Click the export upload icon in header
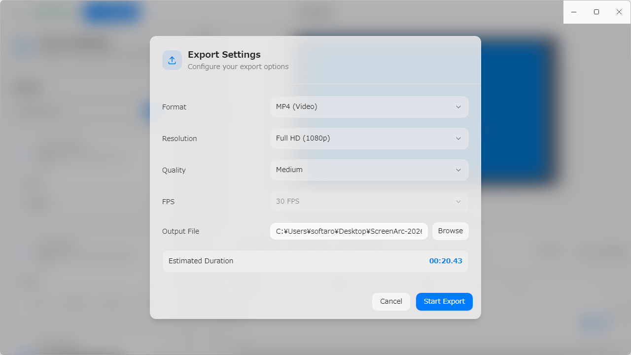The image size is (631, 355). 172,60
